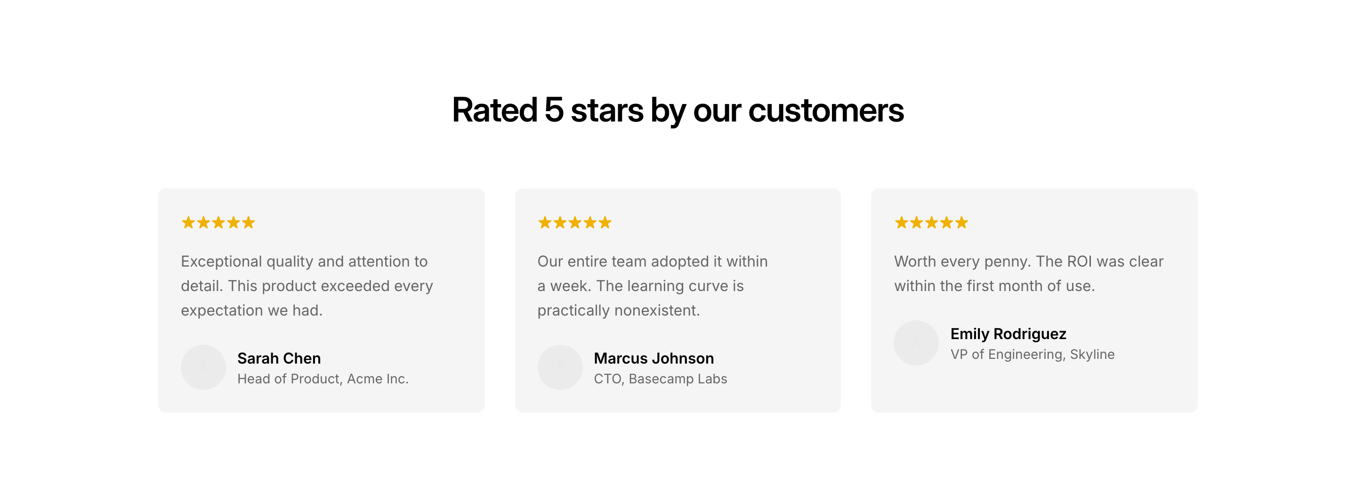Click "VP of Engineering, Skyline" subtitle
This screenshot has width=1356, height=503.
click(1032, 355)
